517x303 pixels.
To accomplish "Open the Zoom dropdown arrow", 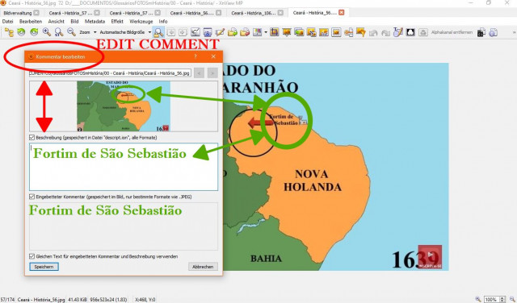I will tap(95, 32).
